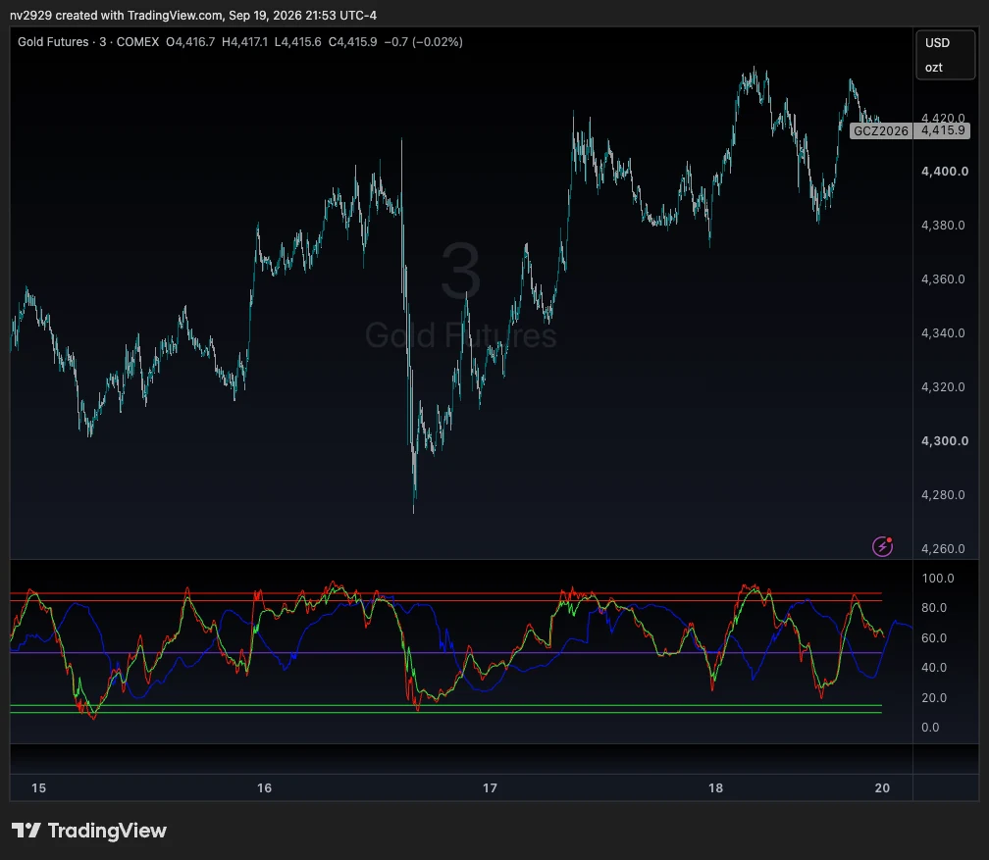Click the 60.0 indicator scale label
Image resolution: width=989 pixels, height=860 pixels.
tap(934, 638)
